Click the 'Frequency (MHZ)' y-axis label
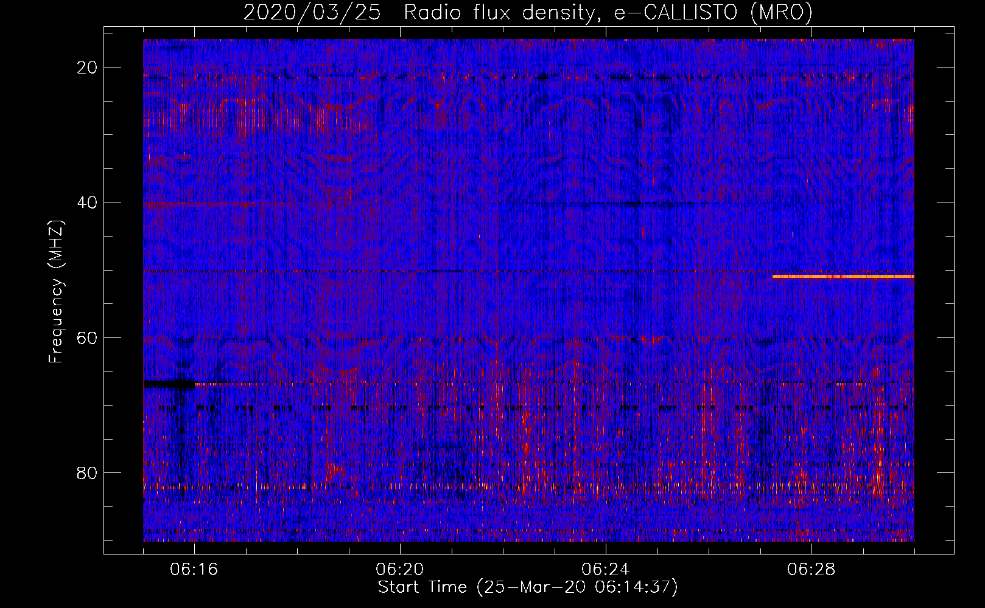 [x=56, y=292]
